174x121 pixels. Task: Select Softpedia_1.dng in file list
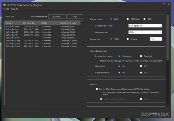coord(13,41)
